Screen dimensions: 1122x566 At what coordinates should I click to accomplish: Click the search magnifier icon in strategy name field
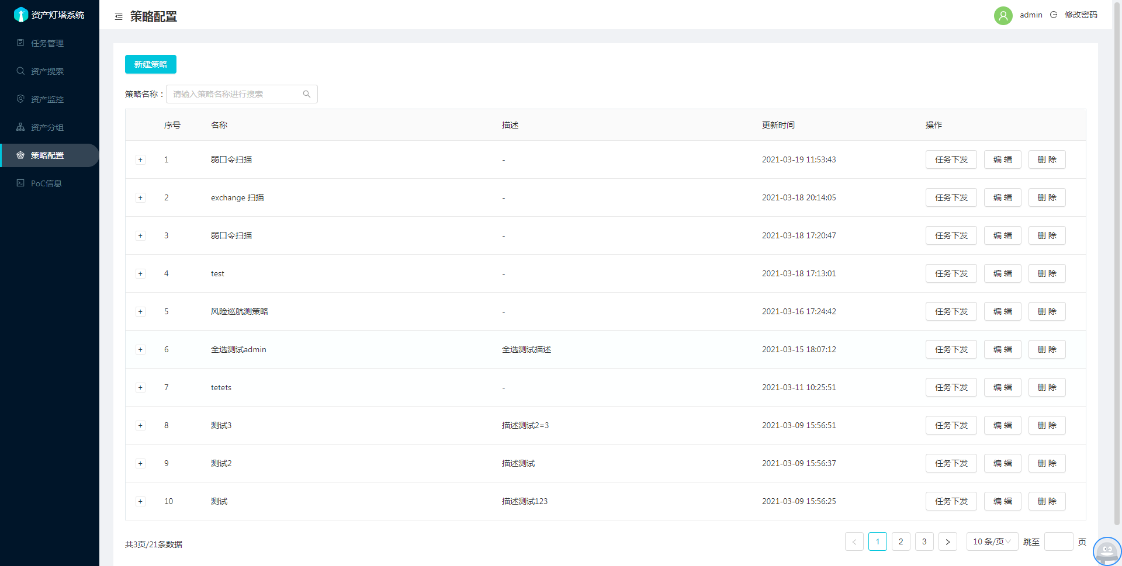point(307,94)
